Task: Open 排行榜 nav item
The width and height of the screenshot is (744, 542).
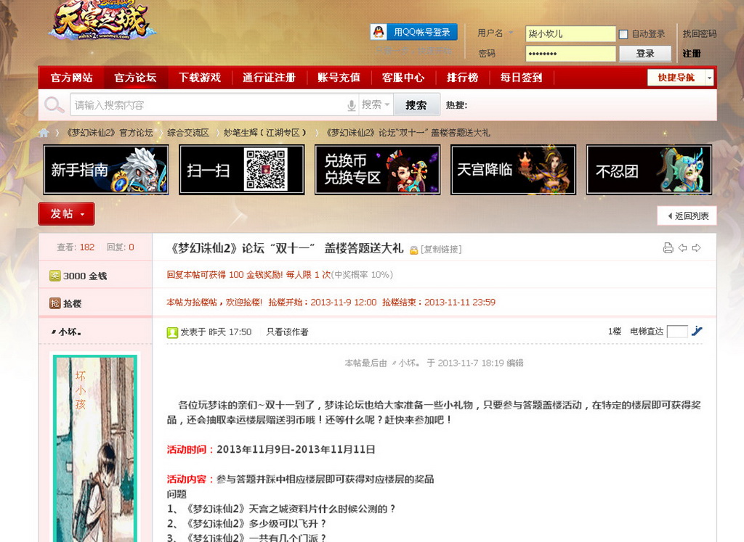Action: pos(462,77)
